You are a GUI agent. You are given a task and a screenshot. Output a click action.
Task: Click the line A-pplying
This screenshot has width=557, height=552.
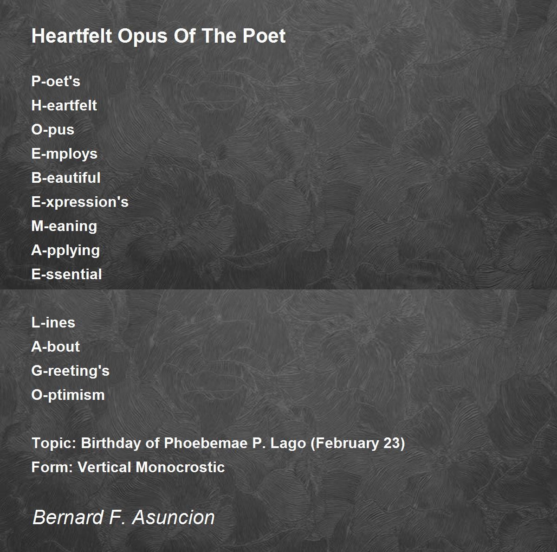point(65,250)
